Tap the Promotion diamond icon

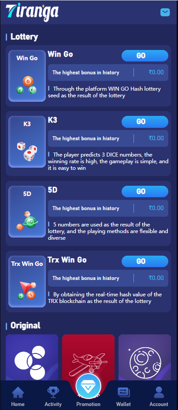[89, 387]
